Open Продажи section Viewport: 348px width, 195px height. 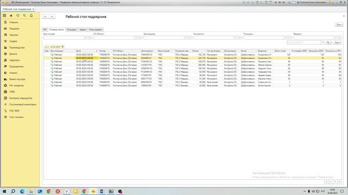(14, 29)
